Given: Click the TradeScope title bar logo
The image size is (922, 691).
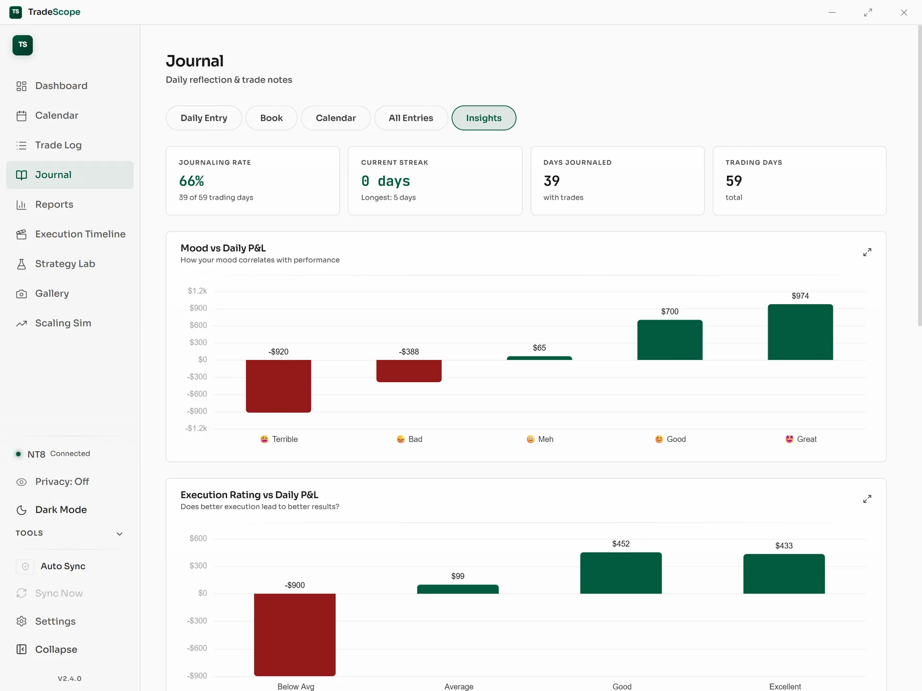Looking at the screenshot, I should [15, 12].
